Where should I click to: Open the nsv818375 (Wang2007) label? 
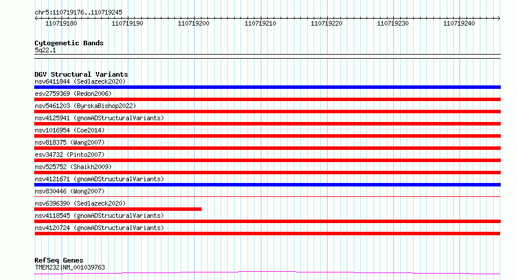coord(70,142)
